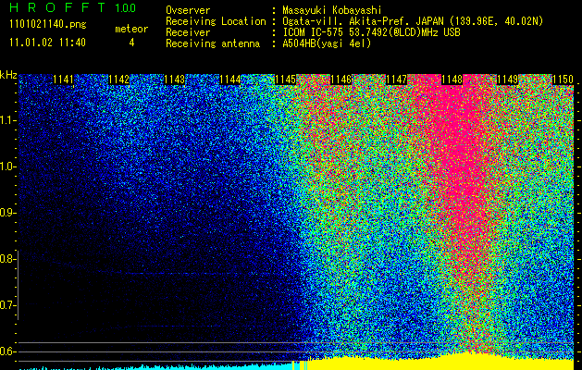Image resolution: width=582 pixels, height=370 pixels.
Task: Click the 1143 time marker
Action: [x=175, y=80]
